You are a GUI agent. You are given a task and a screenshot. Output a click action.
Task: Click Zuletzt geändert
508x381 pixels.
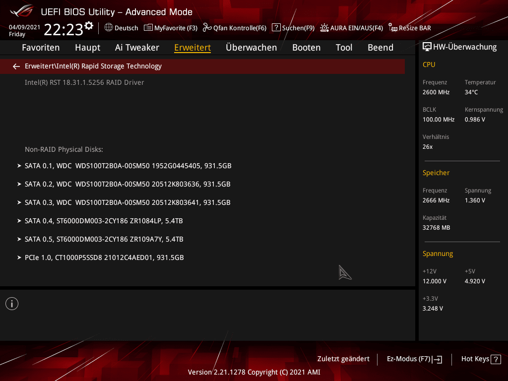coord(343,359)
